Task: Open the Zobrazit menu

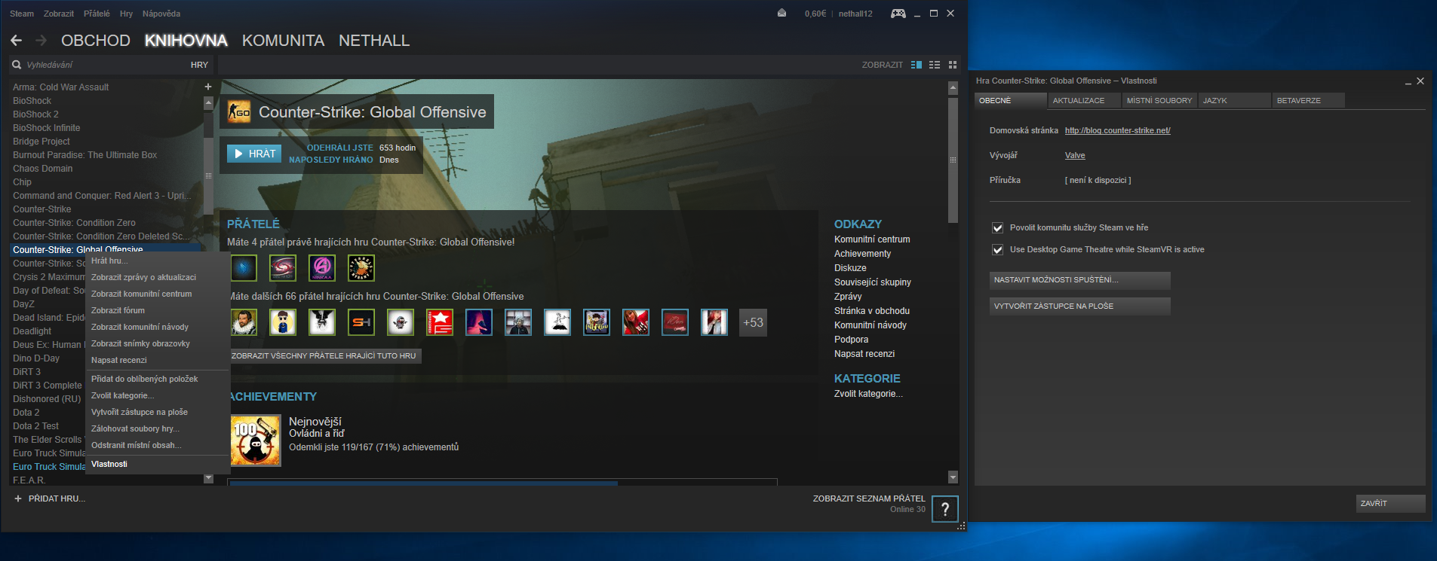Action: click(59, 14)
